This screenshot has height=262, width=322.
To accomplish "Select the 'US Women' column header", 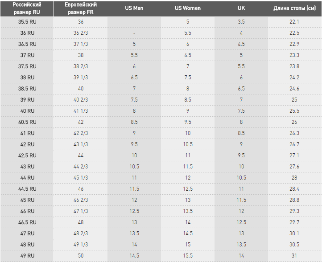I will 188,8.
